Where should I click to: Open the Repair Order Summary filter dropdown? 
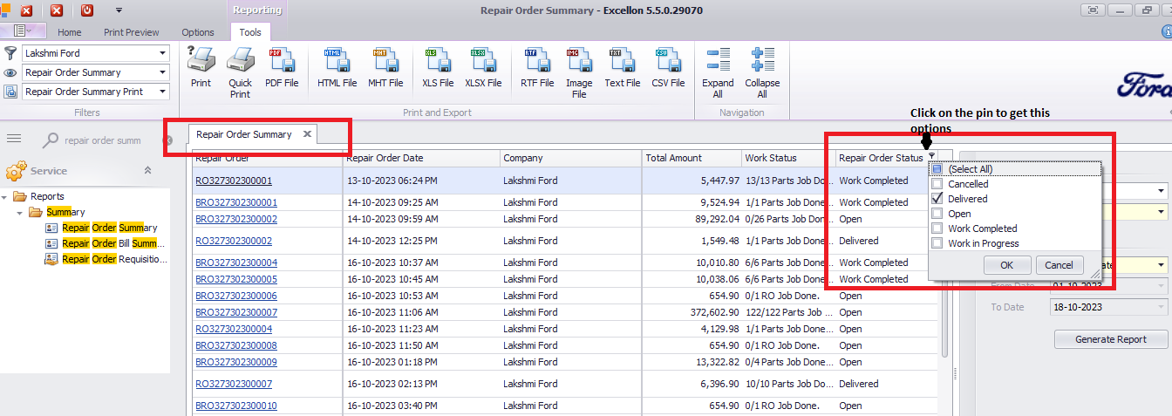coord(162,72)
